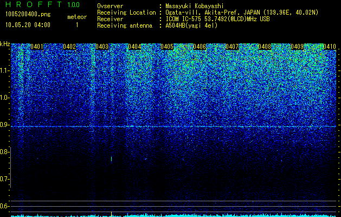This screenshot has height=217, width=341.
Task: Click the date 10.05.20 04:00
Action: [28, 25]
